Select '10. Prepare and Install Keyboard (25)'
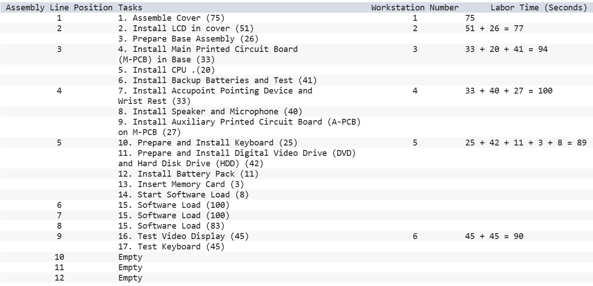593x286 pixels. tap(208, 143)
